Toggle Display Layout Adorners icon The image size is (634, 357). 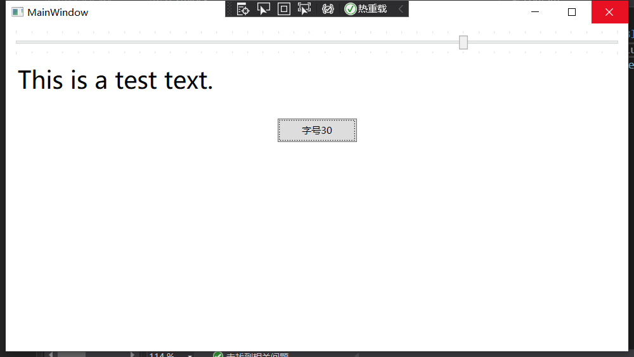click(x=284, y=9)
